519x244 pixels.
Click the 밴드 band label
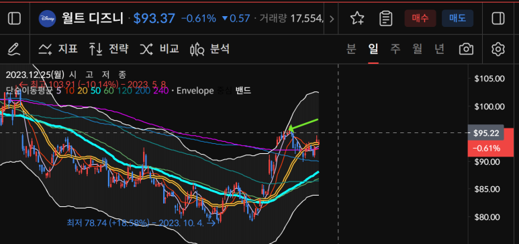(x=243, y=91)
